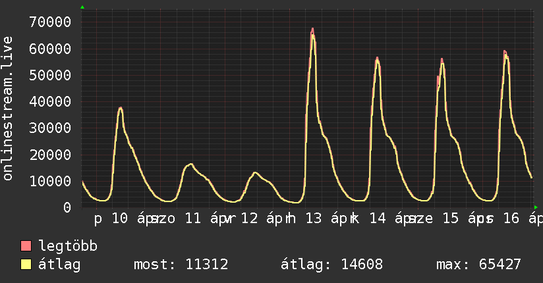Click the 'átlag: 14608' statistic
This screenshot has height=283, width=543.
point(331,265)
